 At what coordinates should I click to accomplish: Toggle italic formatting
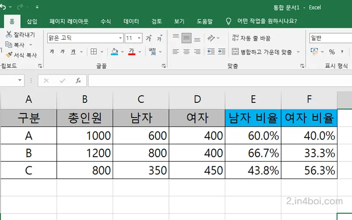pos(62,51)
